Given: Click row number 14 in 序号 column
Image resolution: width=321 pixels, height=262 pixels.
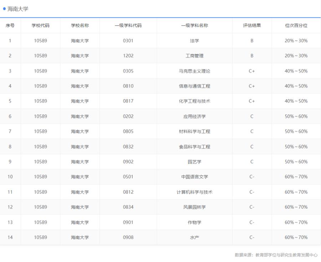Looking at the screenshot, I should [10, 237].
